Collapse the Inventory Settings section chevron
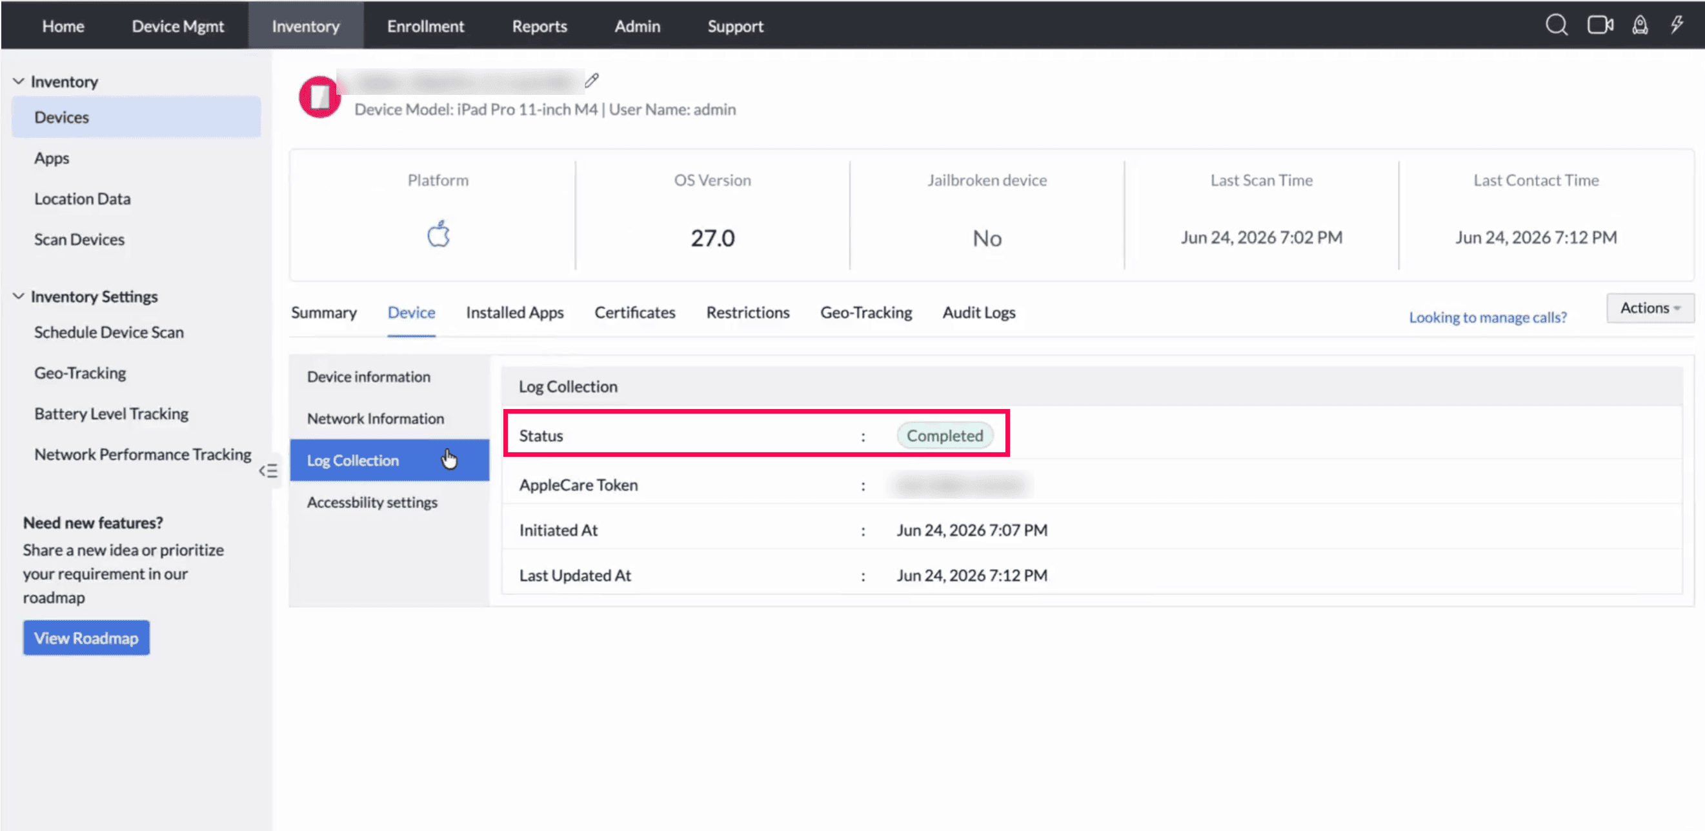 tap(19, 295)
